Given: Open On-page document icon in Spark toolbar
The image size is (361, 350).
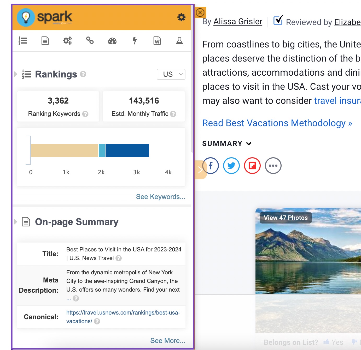Looking at the screenshot, I should pos(45,41).
